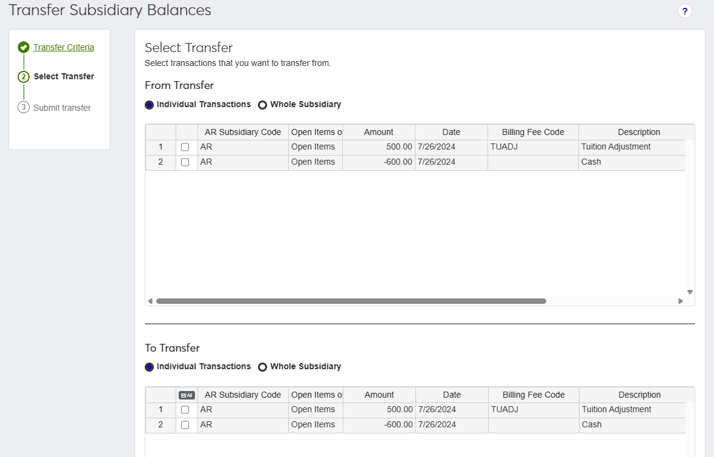
Task: Click the step 2 circle icon
Action: coord(24,76)
